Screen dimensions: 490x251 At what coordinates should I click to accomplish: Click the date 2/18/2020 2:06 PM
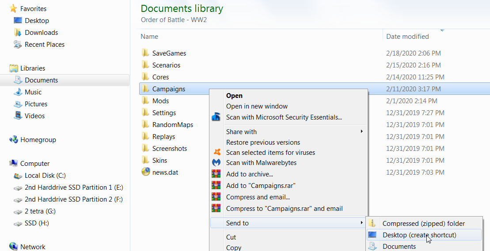point(414,53)
